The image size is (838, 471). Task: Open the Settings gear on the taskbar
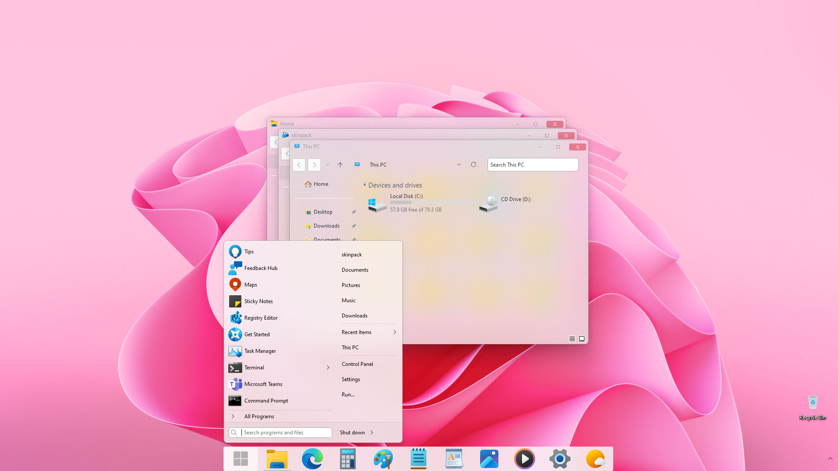[x=560, y=459]
